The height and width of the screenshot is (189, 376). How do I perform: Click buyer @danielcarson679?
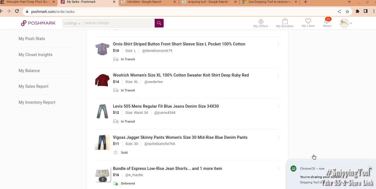coord(157,51)
